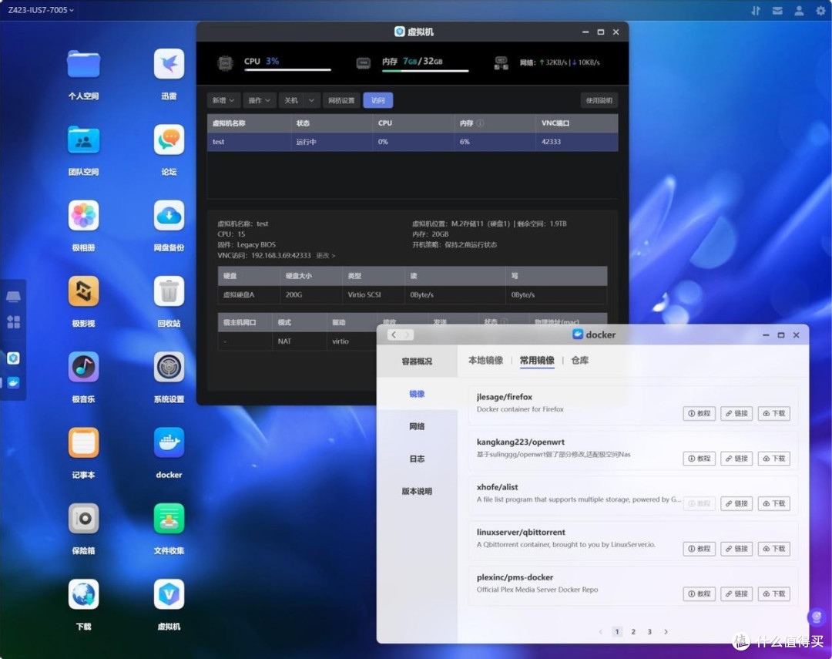This screenshot has height=659, width=832.
Task: Open the settings gear in top bar
Action: (820, 11)
